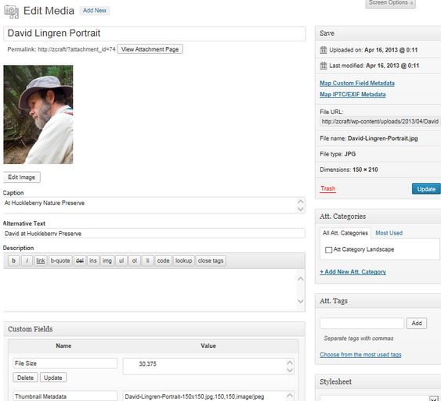Switch to the Most Used categories tab

coord(389,233)
